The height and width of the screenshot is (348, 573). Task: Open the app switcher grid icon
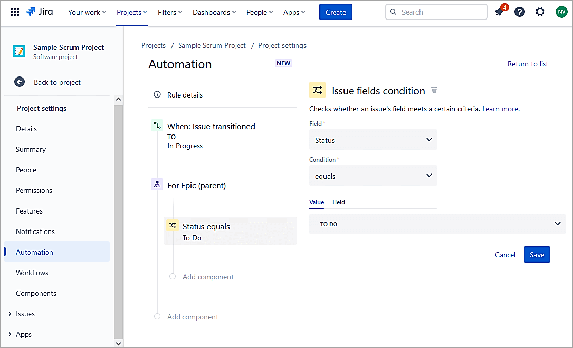pos(15,12)
